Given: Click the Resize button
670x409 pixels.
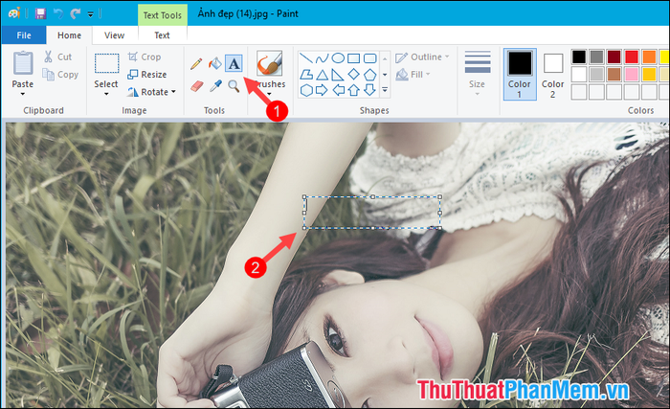Looking at the screenshot, I should click(147, 75).
